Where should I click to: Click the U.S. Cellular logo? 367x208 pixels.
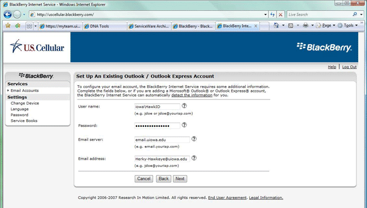(x=37, y=46)
